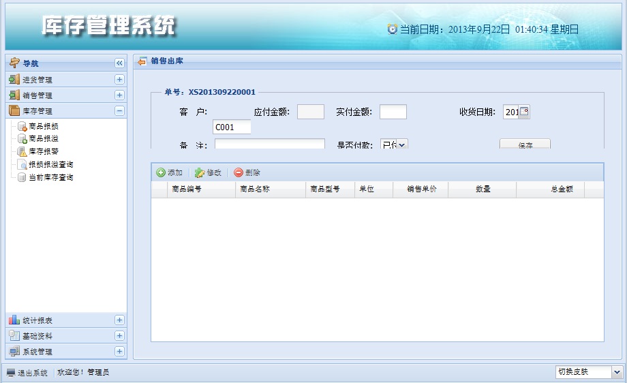Click the 添加 (add) green plus icon
This screenshot has width=627, height=383.
pos(161,173)
